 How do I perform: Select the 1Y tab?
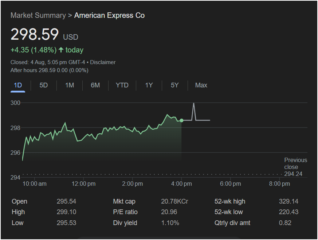coord(149,85)
